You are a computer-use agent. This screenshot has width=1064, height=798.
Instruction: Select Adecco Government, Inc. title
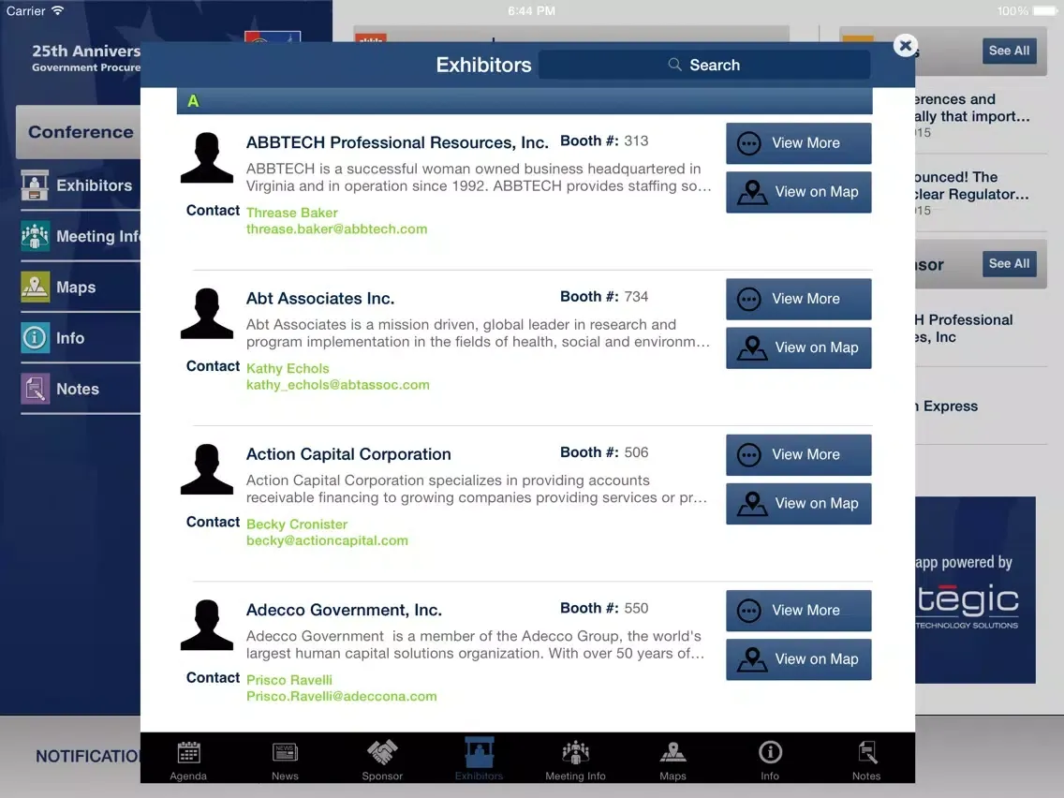click(x=344, y=610)
